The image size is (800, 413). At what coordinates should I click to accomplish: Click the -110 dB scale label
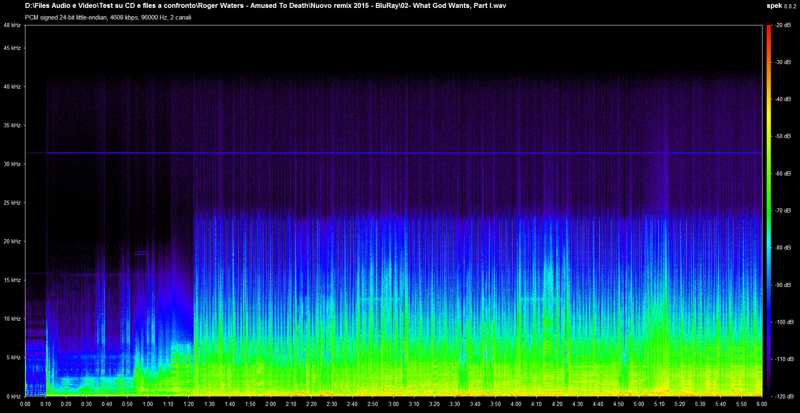point(783,359)
